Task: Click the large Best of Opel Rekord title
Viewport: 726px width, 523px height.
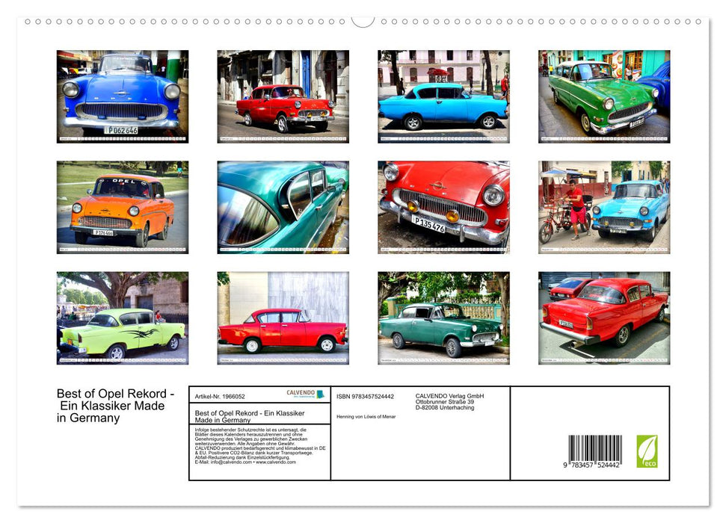Action: pyautogui.click(x=115, y=406)
